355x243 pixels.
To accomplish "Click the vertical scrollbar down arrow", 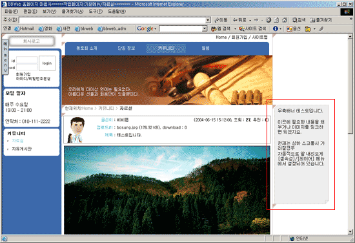I will pos(350,231).
